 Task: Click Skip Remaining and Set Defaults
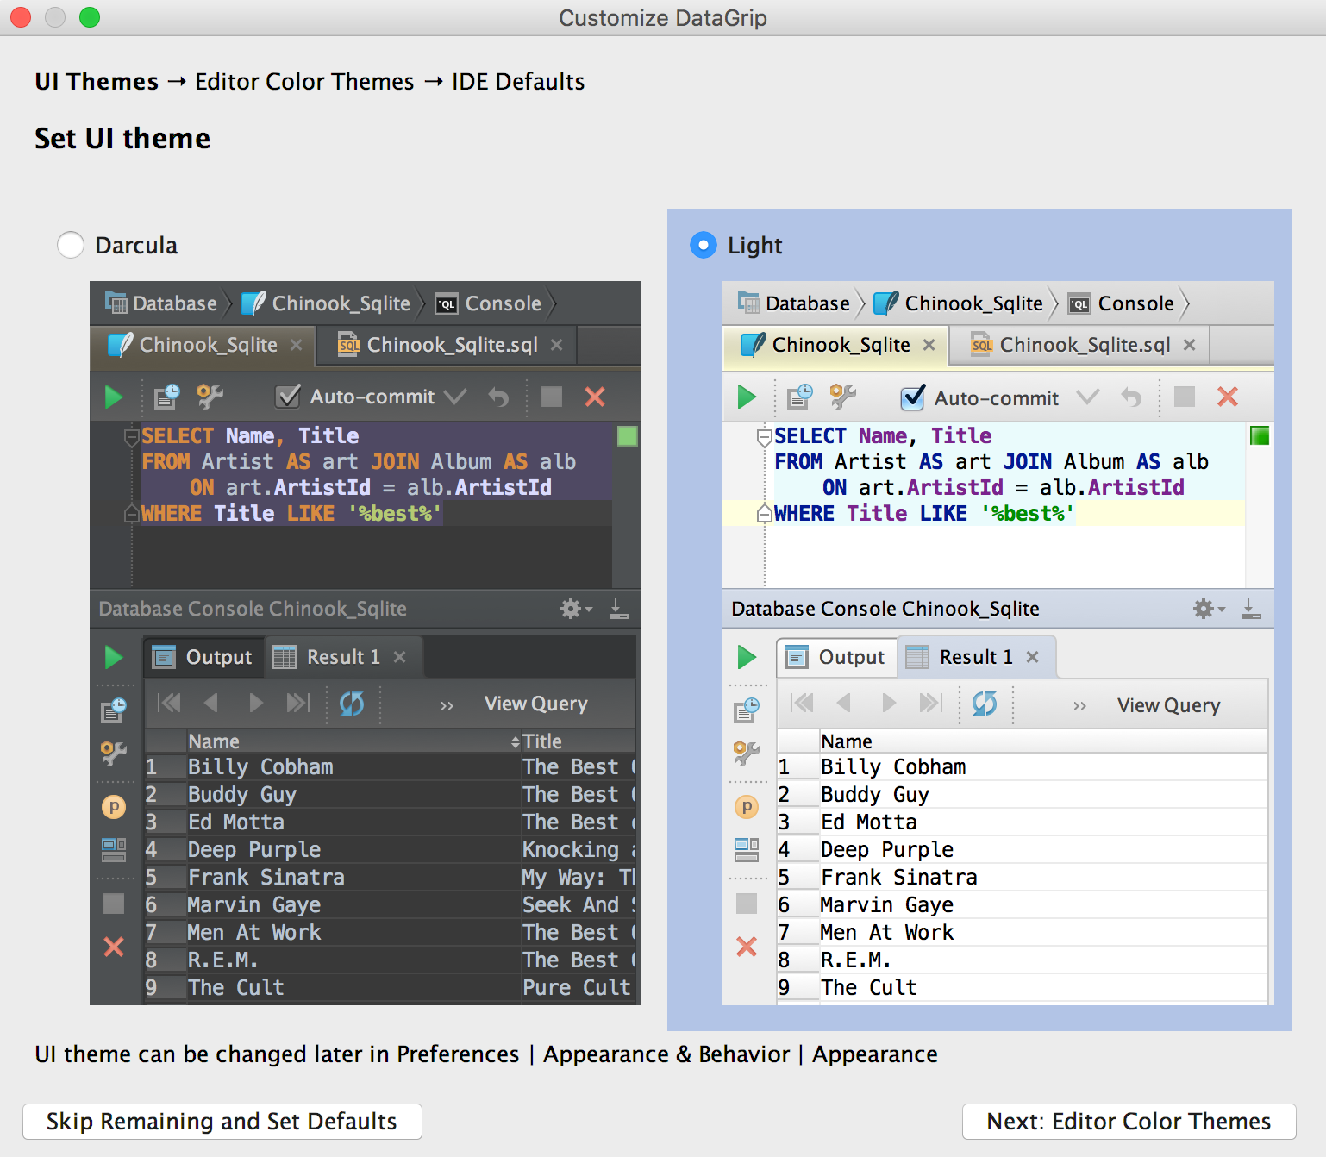[222, 1121]
